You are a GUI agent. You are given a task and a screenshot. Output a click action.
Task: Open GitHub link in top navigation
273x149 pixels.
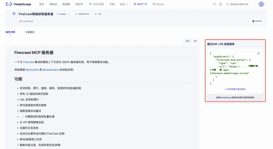coord(158,4)
